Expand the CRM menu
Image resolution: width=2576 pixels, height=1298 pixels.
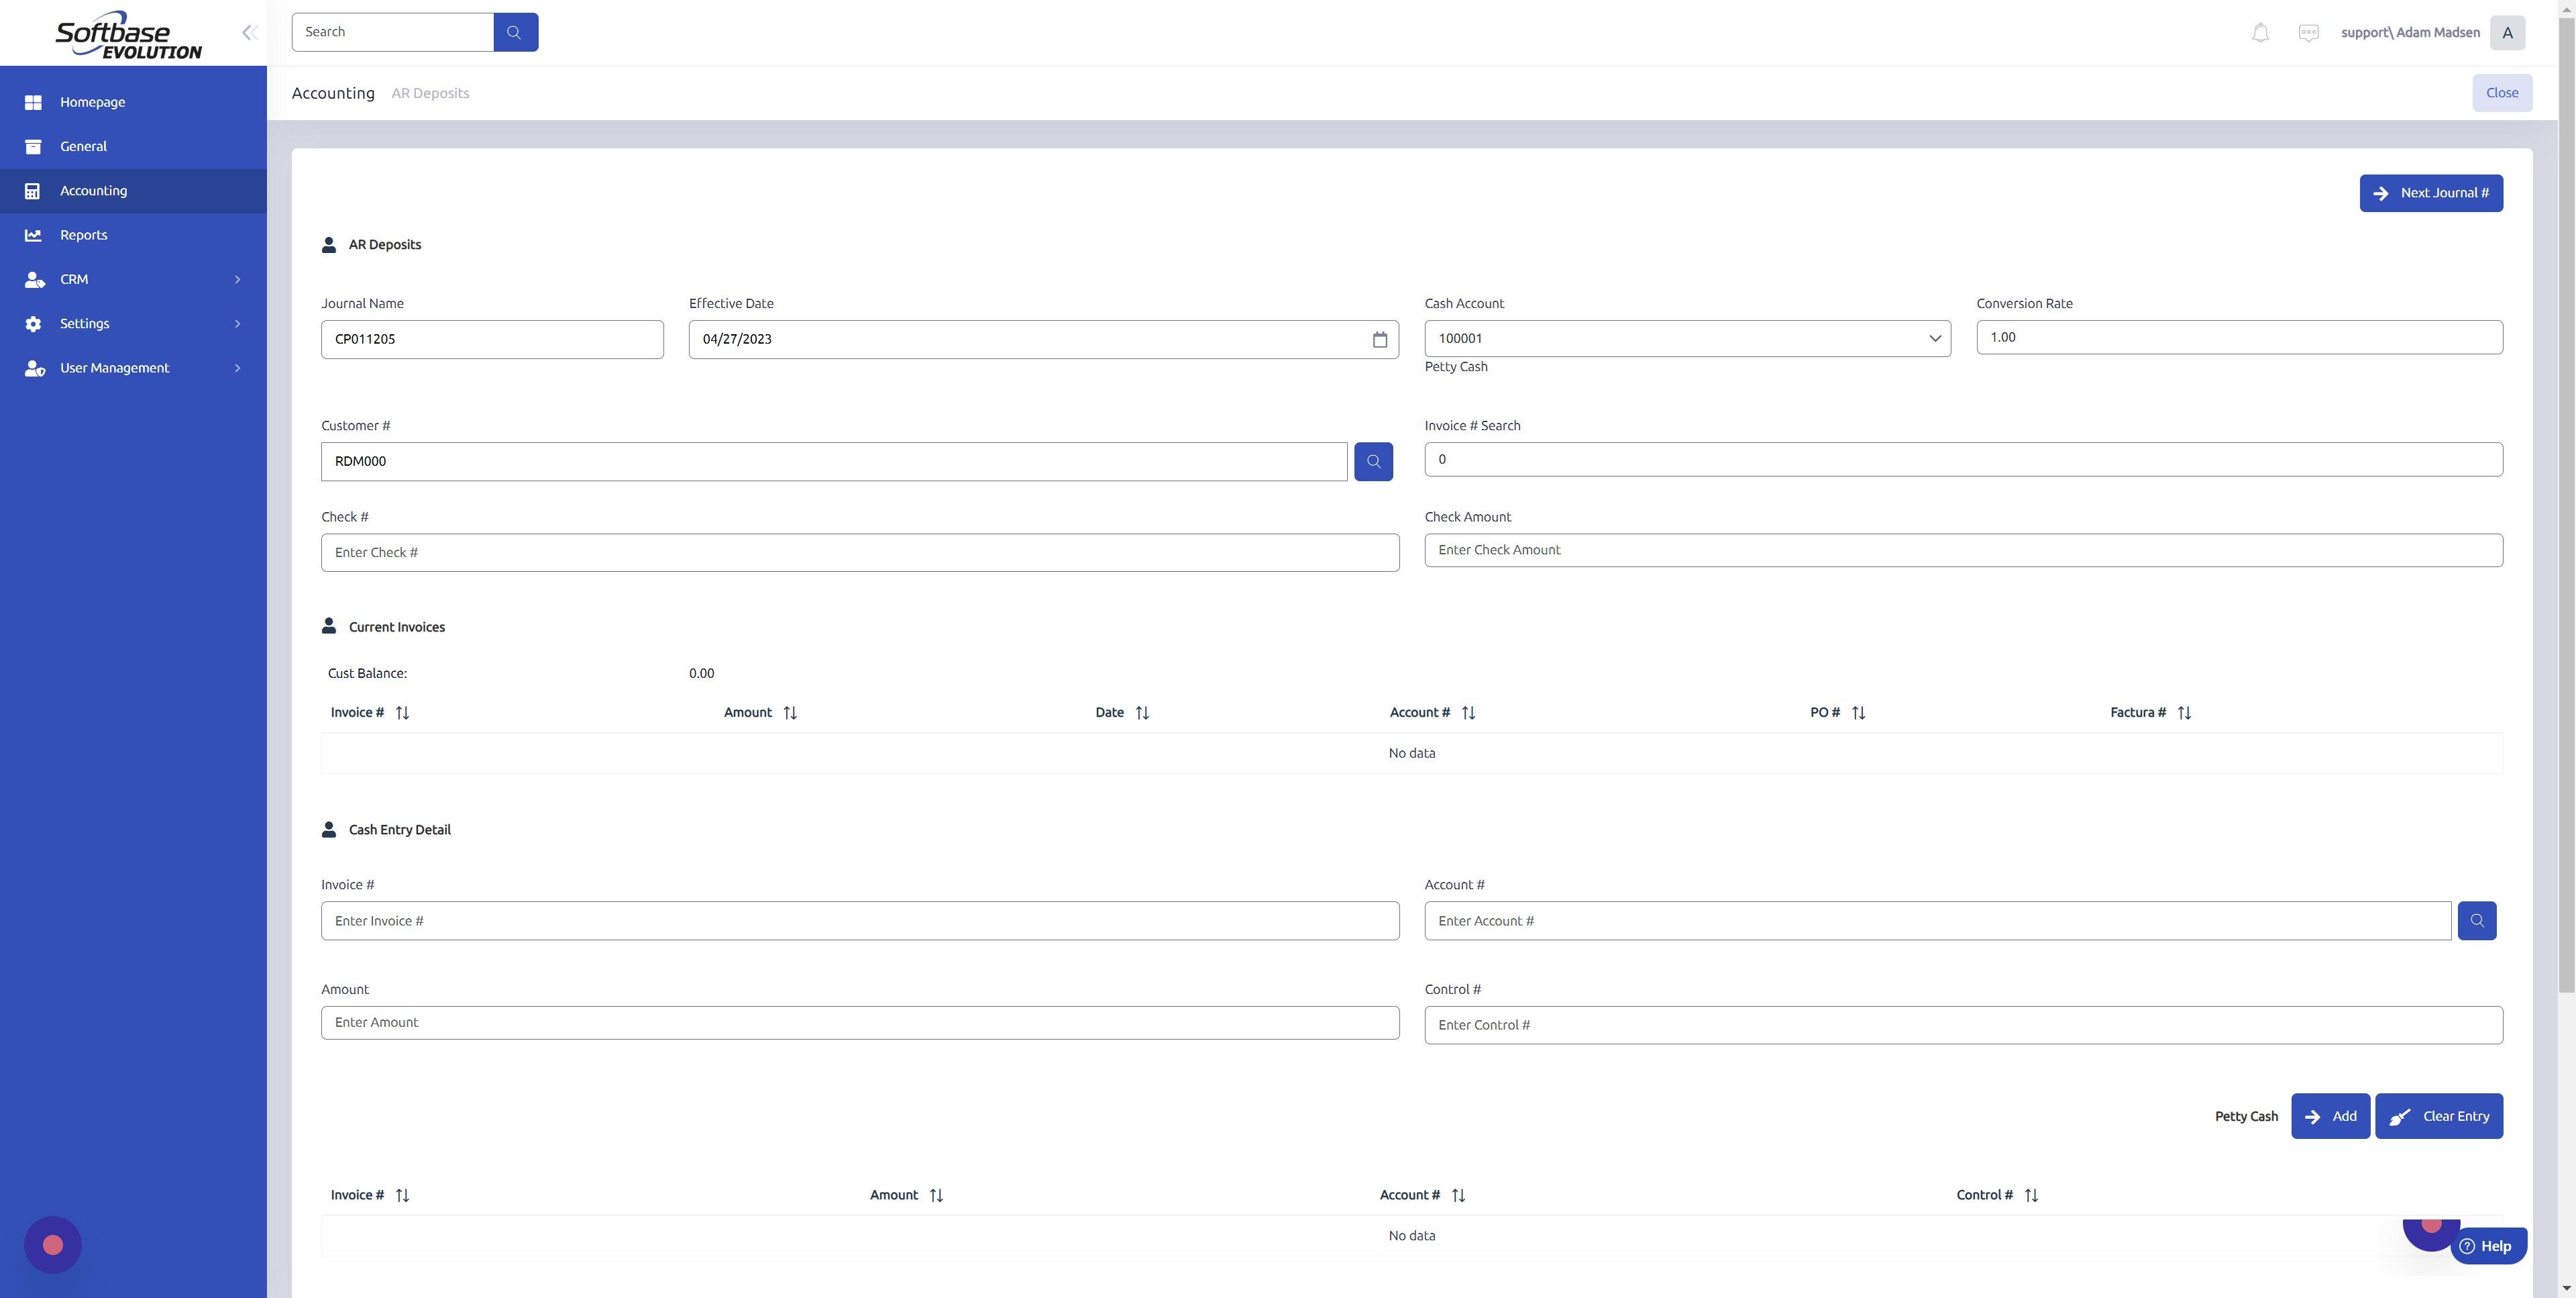133,279
